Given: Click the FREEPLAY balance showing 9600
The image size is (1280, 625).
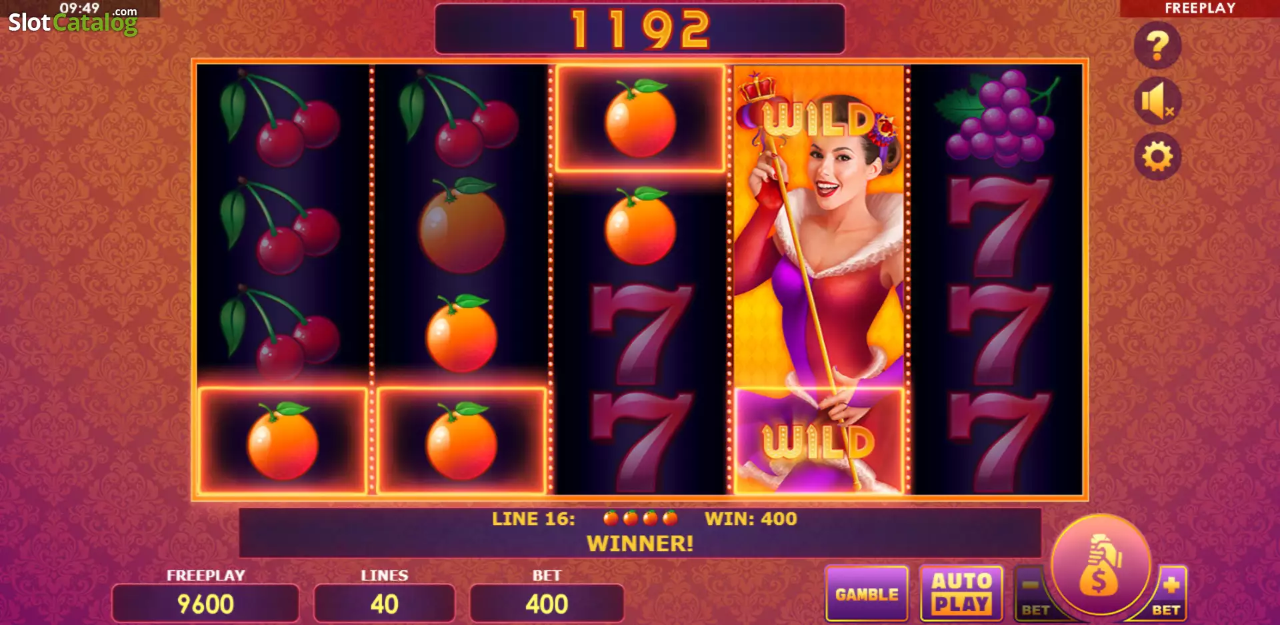Looking at the screenshot, I should point(205,604).
